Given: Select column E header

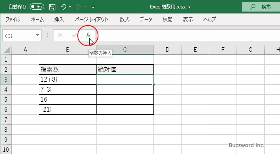Looking at the screenshot, I should point(195,50).
